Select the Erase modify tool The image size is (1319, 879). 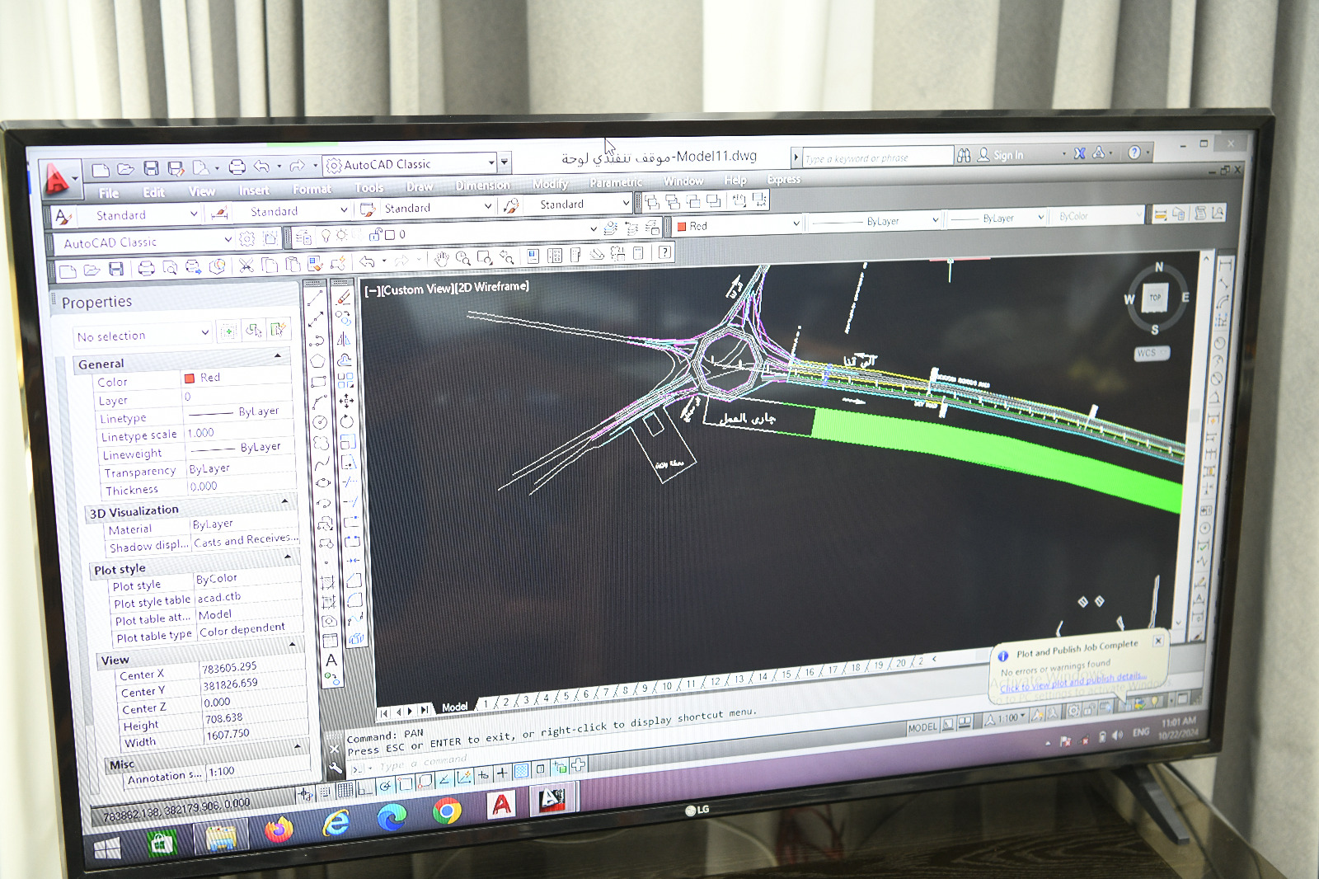coord(343,298)
